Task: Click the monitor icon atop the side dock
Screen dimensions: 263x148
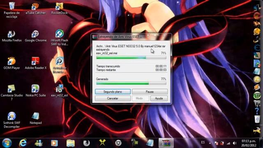Action: (256, 8)
